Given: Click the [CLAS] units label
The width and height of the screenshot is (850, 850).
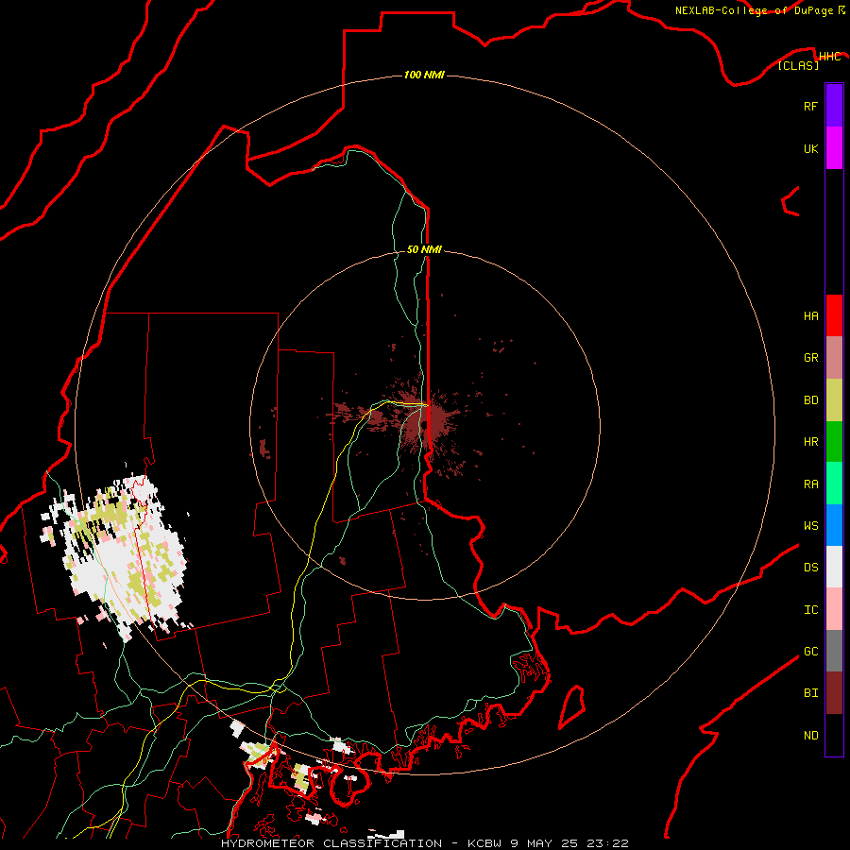Looking at the screenshot, I should click(798, 65).
